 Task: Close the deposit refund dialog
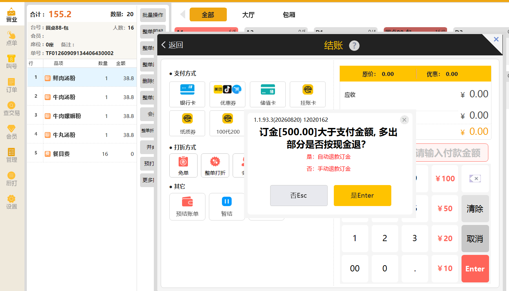click(404, 120)
